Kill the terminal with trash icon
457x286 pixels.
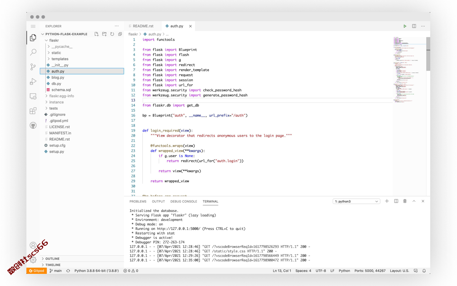pos(405,201)
